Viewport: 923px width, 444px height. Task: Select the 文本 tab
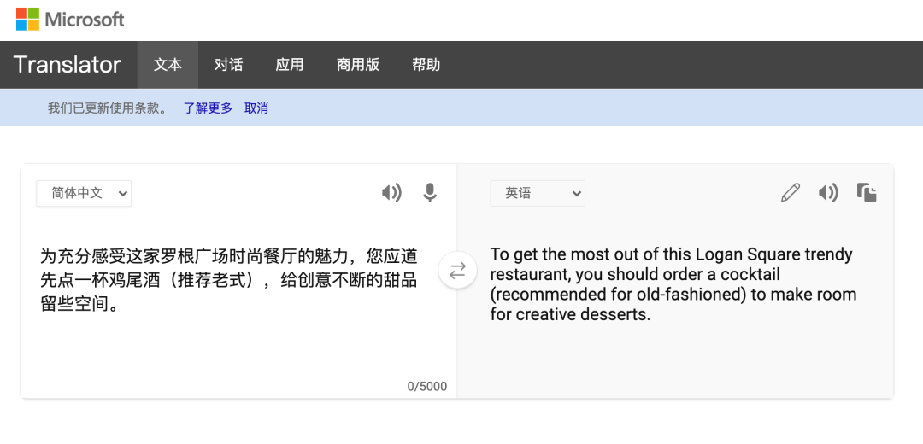[x=168, y=65]
